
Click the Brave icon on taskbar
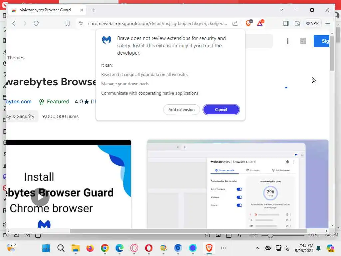209,248
